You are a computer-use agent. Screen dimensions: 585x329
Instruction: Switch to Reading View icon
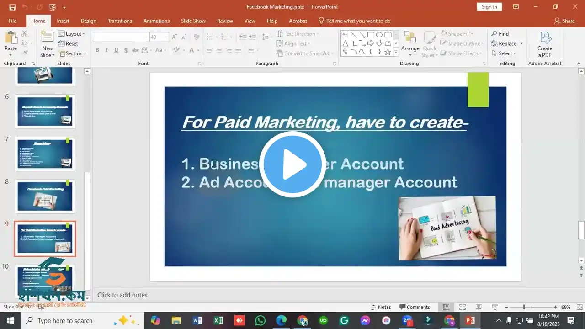click(x=479, y=307)
